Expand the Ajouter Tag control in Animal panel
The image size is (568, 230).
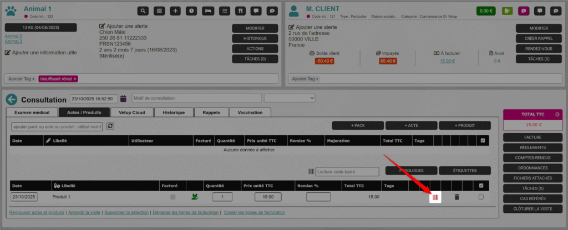pos(22,79)
